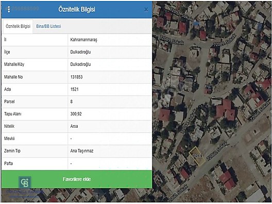Click the 72054. Sokak street label

[x=189, y=121]
